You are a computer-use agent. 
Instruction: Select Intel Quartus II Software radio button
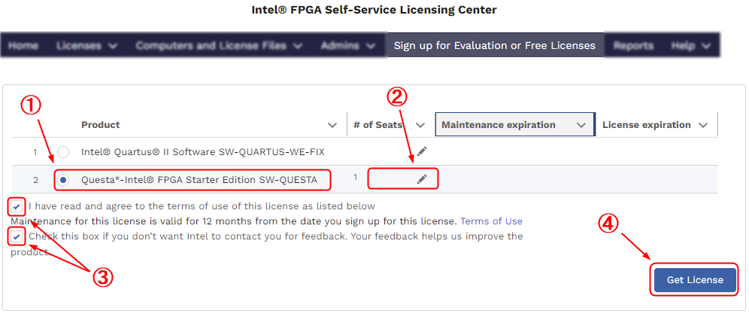63,152
